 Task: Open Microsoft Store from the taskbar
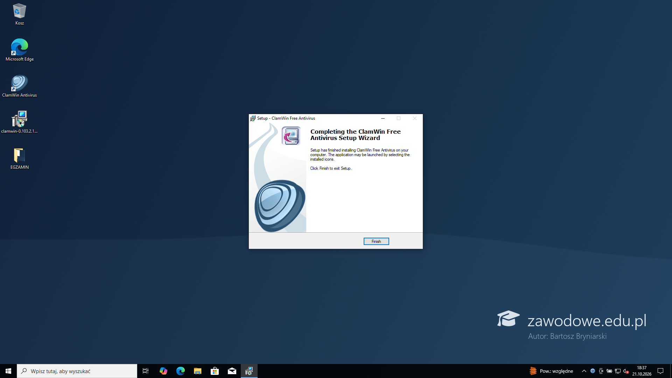tap(215, 371)
